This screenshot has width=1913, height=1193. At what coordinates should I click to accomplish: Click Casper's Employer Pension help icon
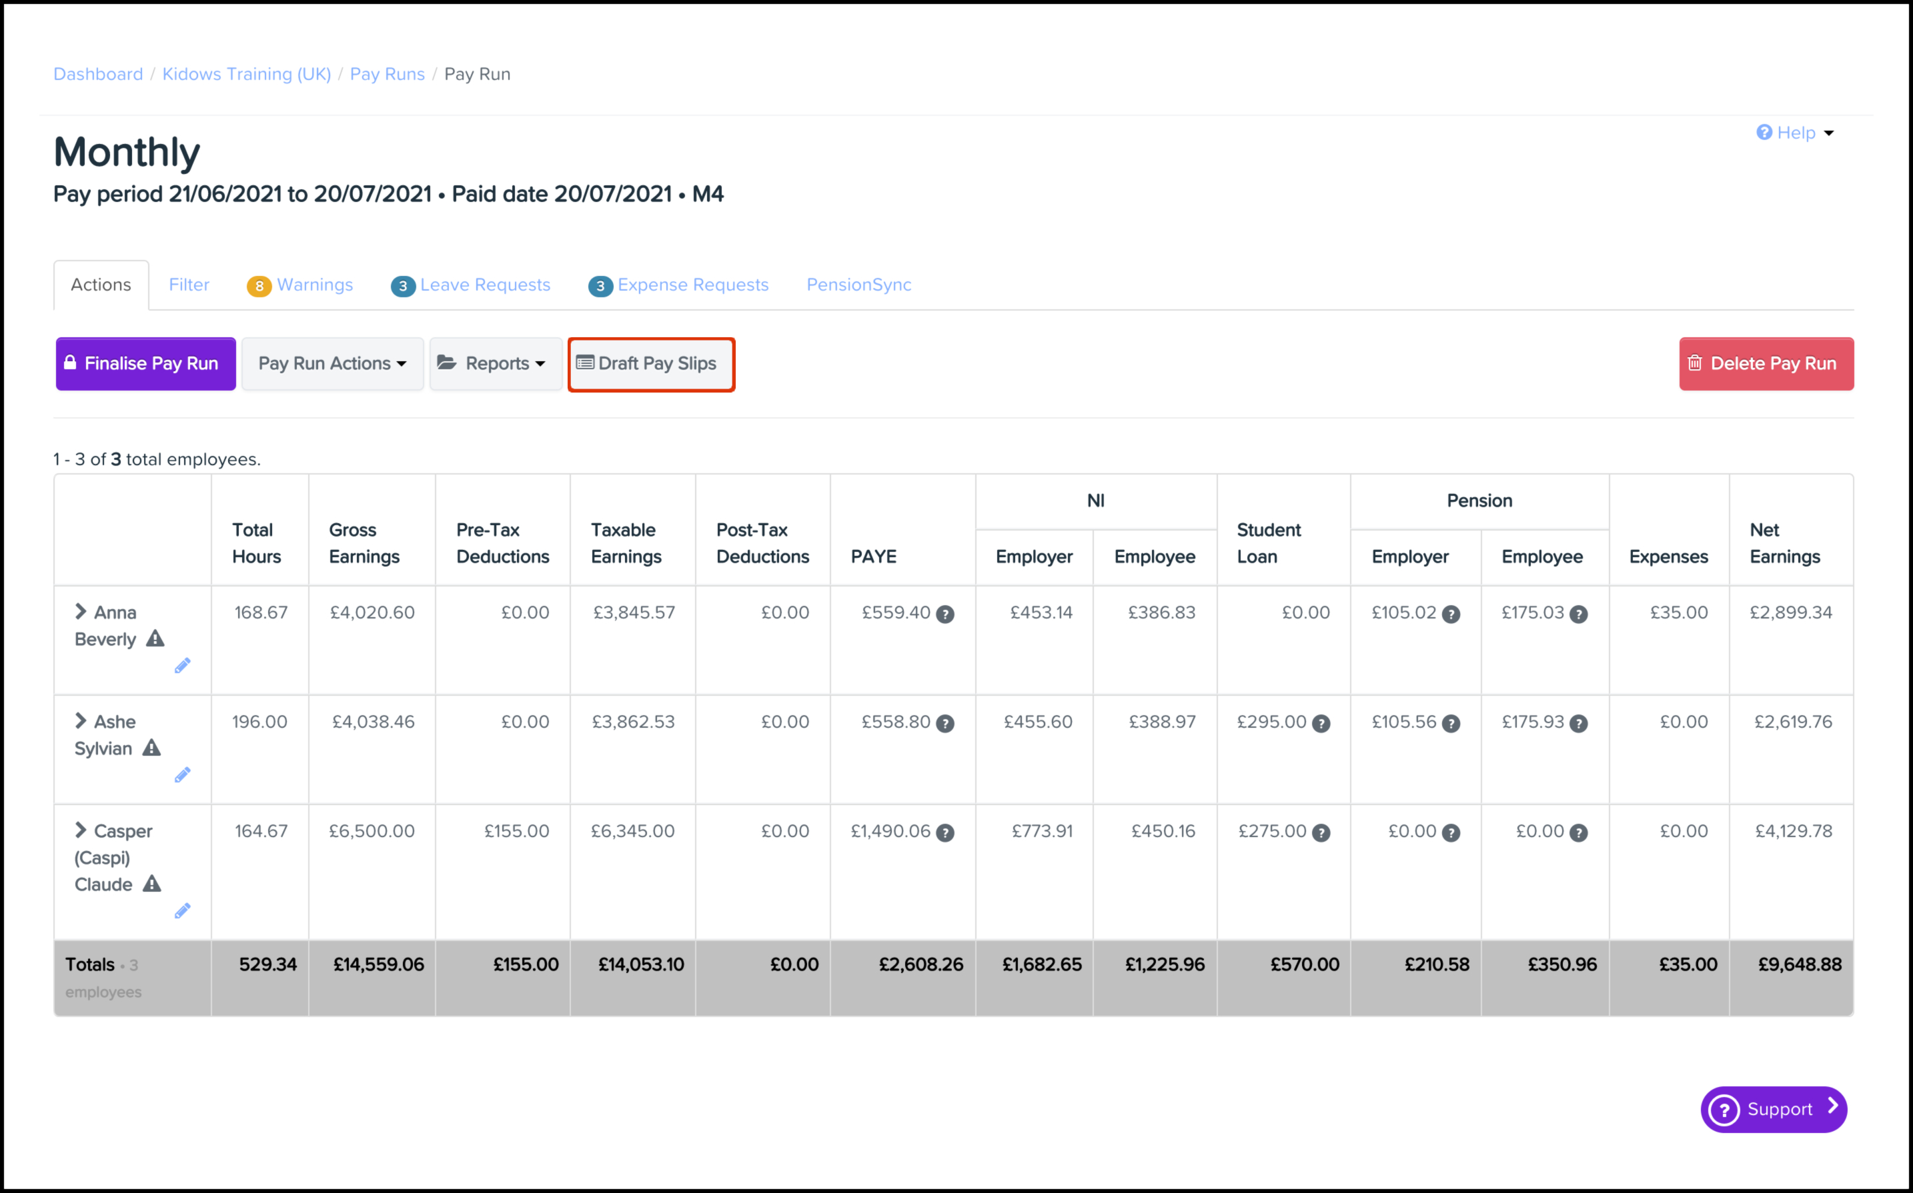tap(1450, 832)
